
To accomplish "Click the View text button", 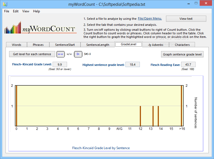I will pyautogui.click(x=186, y=19).
